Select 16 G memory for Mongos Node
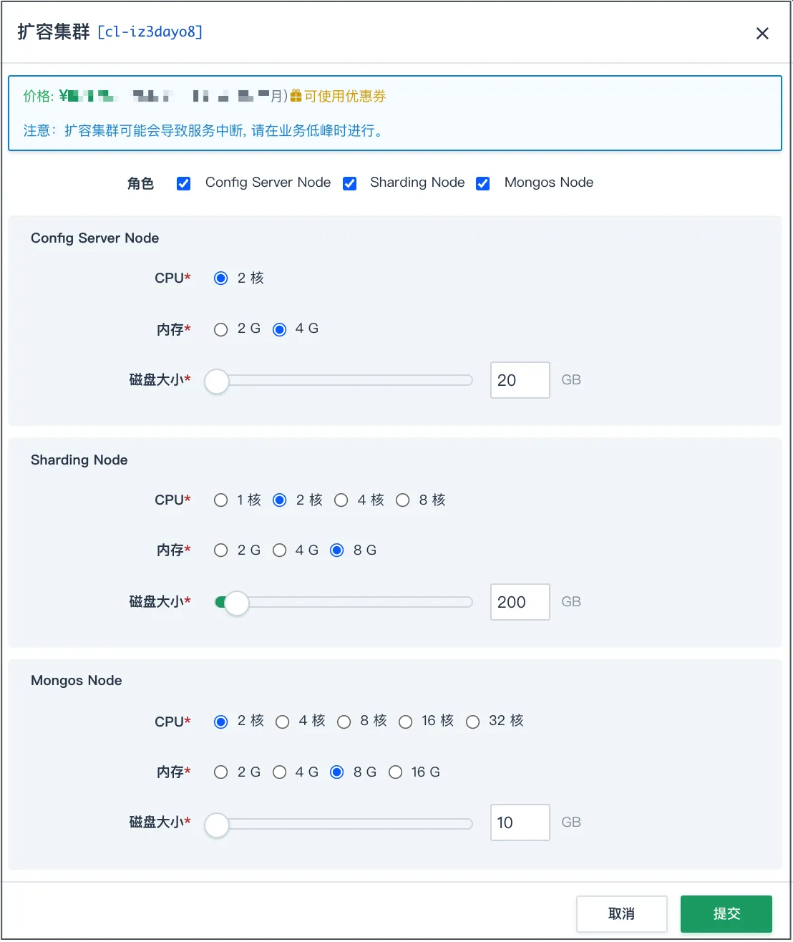The image size is (793, 942). 396,772
